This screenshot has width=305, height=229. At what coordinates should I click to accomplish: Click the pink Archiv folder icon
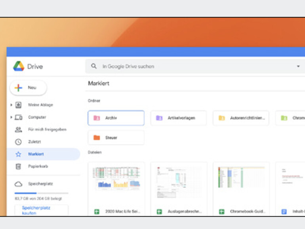97,118
